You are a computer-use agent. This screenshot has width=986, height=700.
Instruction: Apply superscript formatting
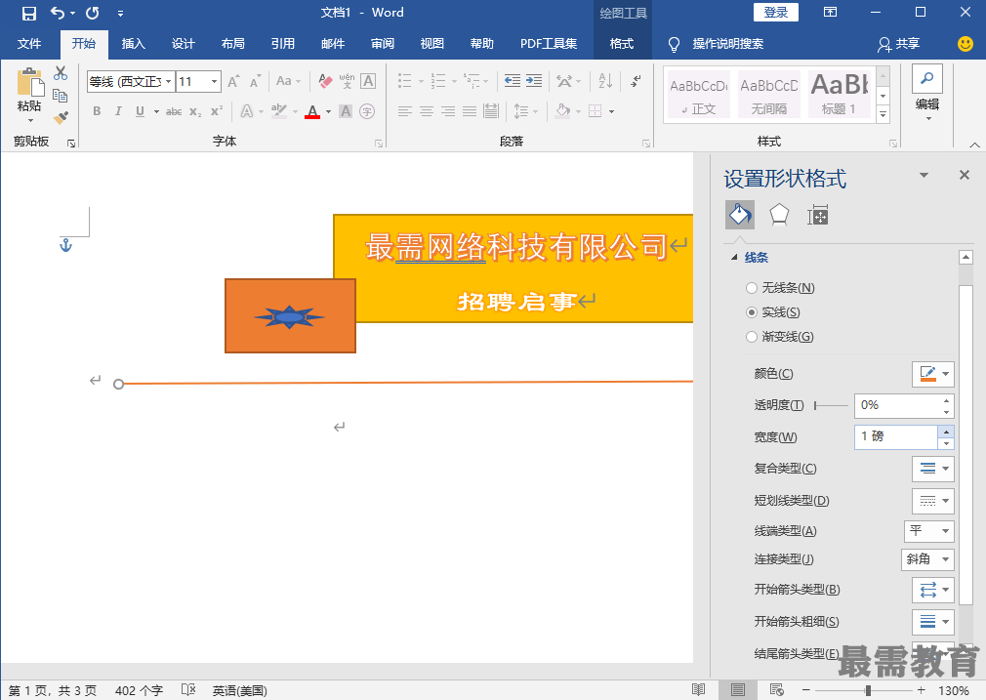[x=217, y=111]
